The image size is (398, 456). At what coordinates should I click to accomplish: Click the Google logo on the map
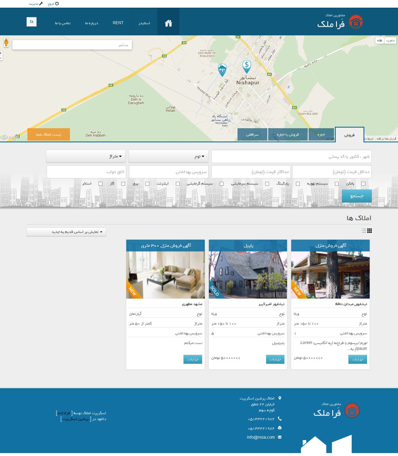point(10,137)
